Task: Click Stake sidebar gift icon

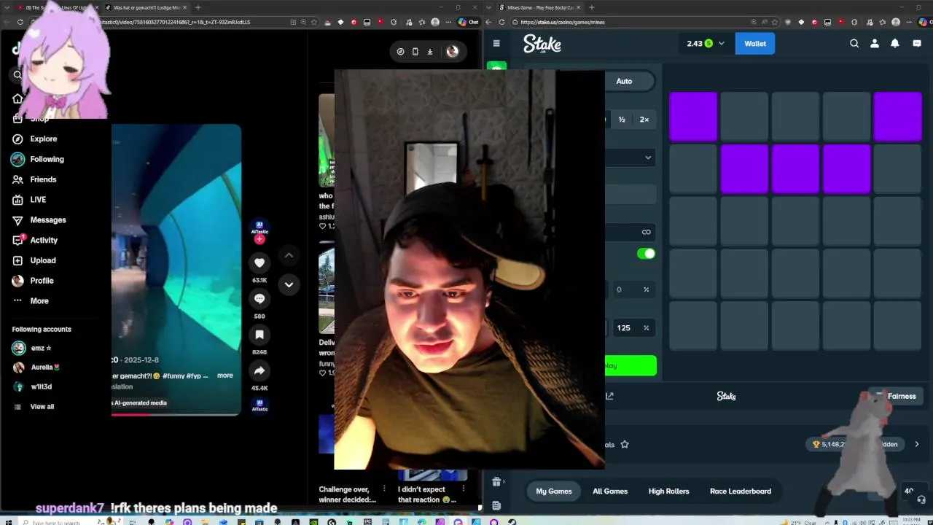Action: (496, 481)
